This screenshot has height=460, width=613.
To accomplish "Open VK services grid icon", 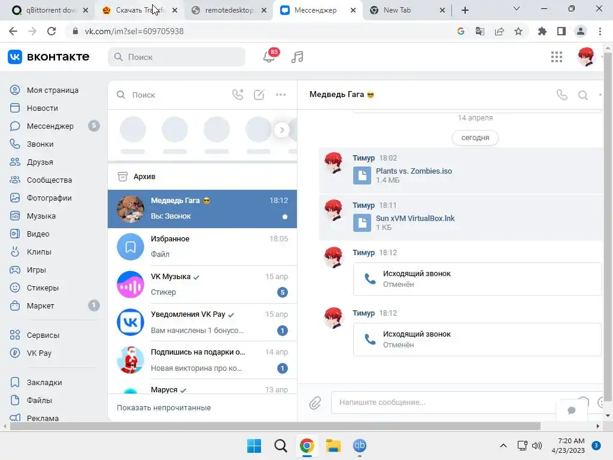I will (556, 57).
